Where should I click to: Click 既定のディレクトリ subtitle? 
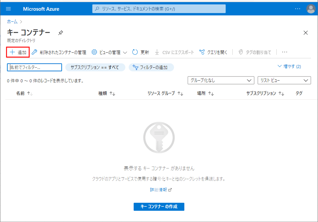pos(21,41)
